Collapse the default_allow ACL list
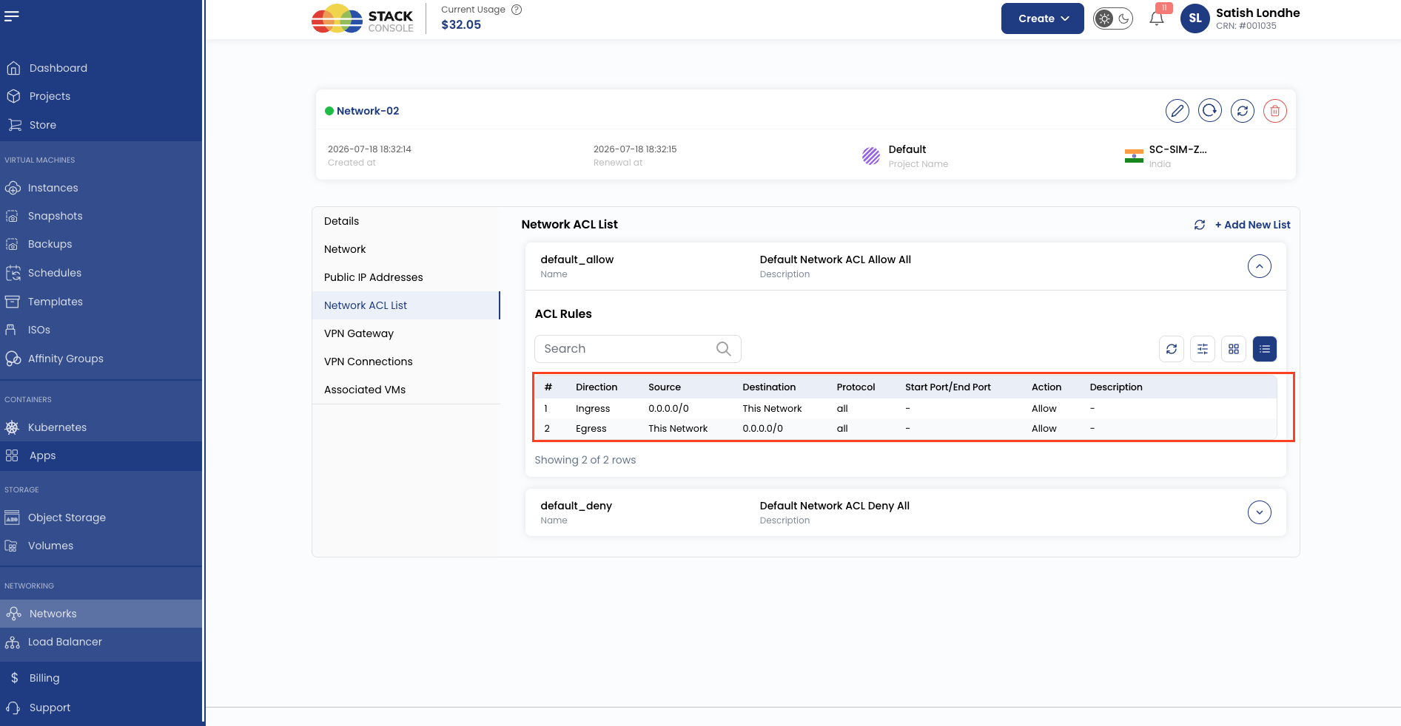 pos(1259,266)
